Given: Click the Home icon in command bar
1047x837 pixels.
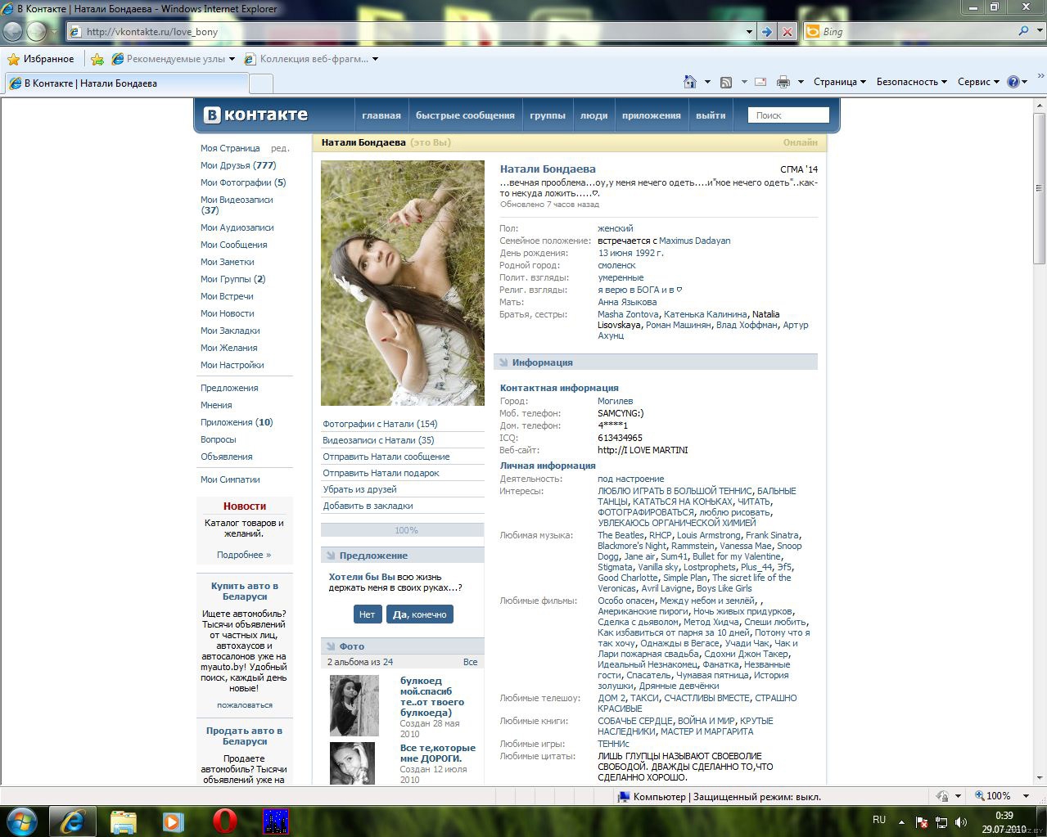Looking at the screenshot, I should point(690,82).
